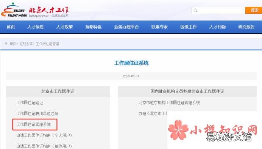Click the orange 搜索 search button
The width and height of the screenshot is (262, 149).
(x=254, y=10)
